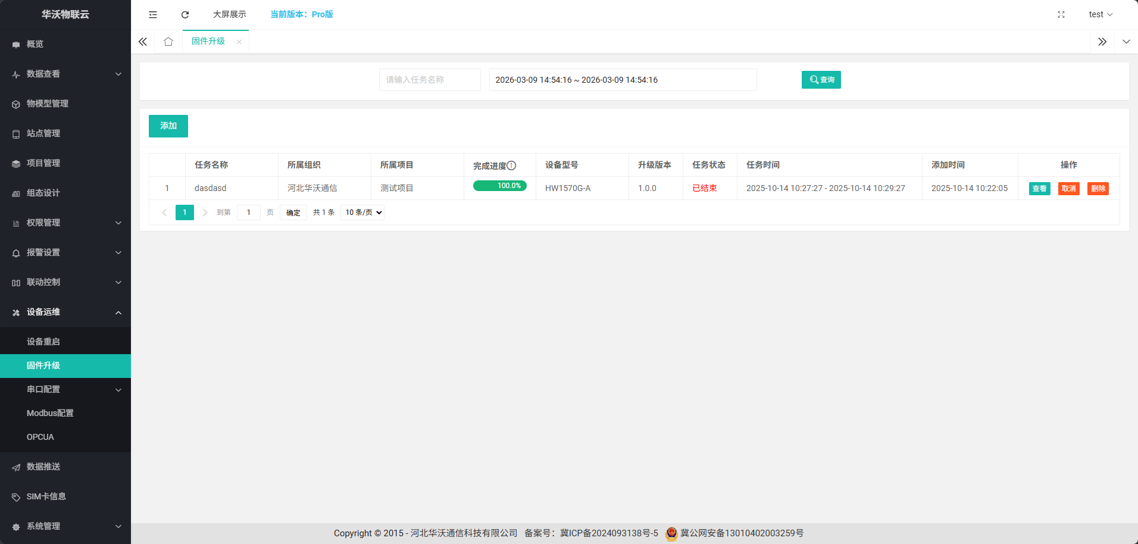
Task: Collapse the 设备运维 sidebar section
Action: (x=65, y=312)
